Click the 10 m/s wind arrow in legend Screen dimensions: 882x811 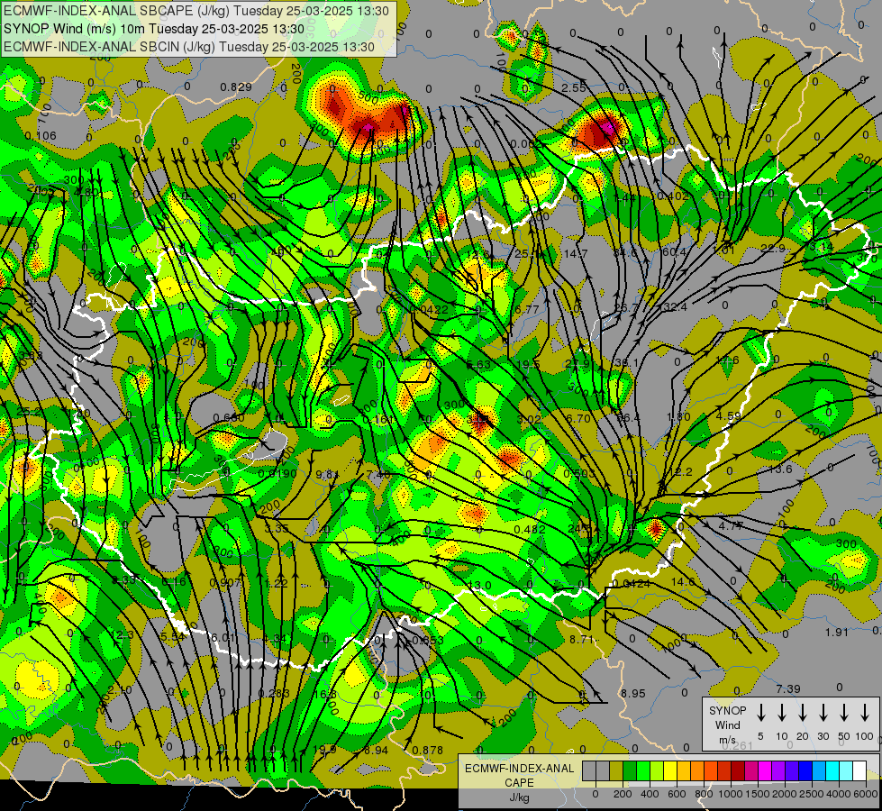(x=782, y=713)
